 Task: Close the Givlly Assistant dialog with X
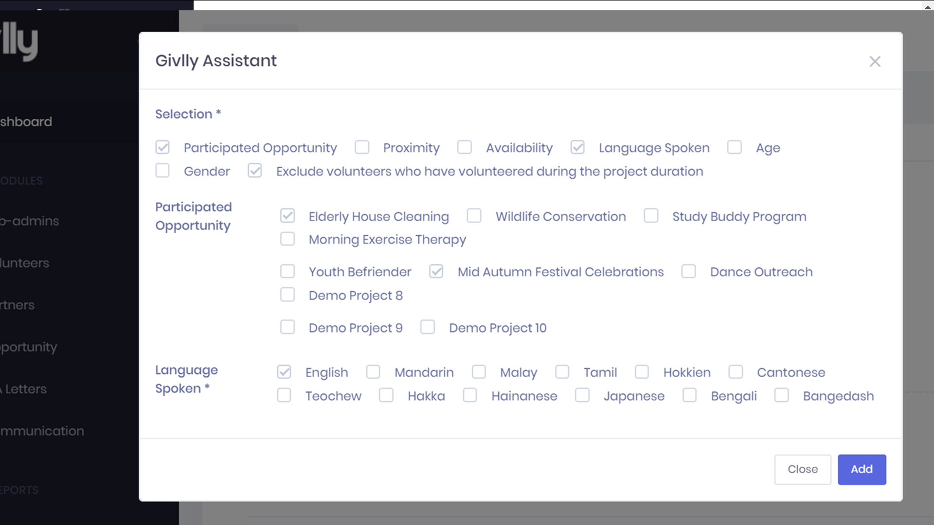pyautogui.click(x=875, y=62)
